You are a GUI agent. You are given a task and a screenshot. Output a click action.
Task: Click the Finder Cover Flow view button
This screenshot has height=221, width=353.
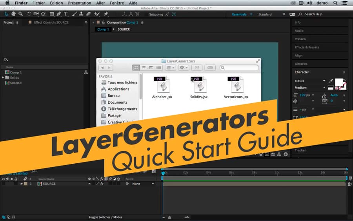pos(159,68)
